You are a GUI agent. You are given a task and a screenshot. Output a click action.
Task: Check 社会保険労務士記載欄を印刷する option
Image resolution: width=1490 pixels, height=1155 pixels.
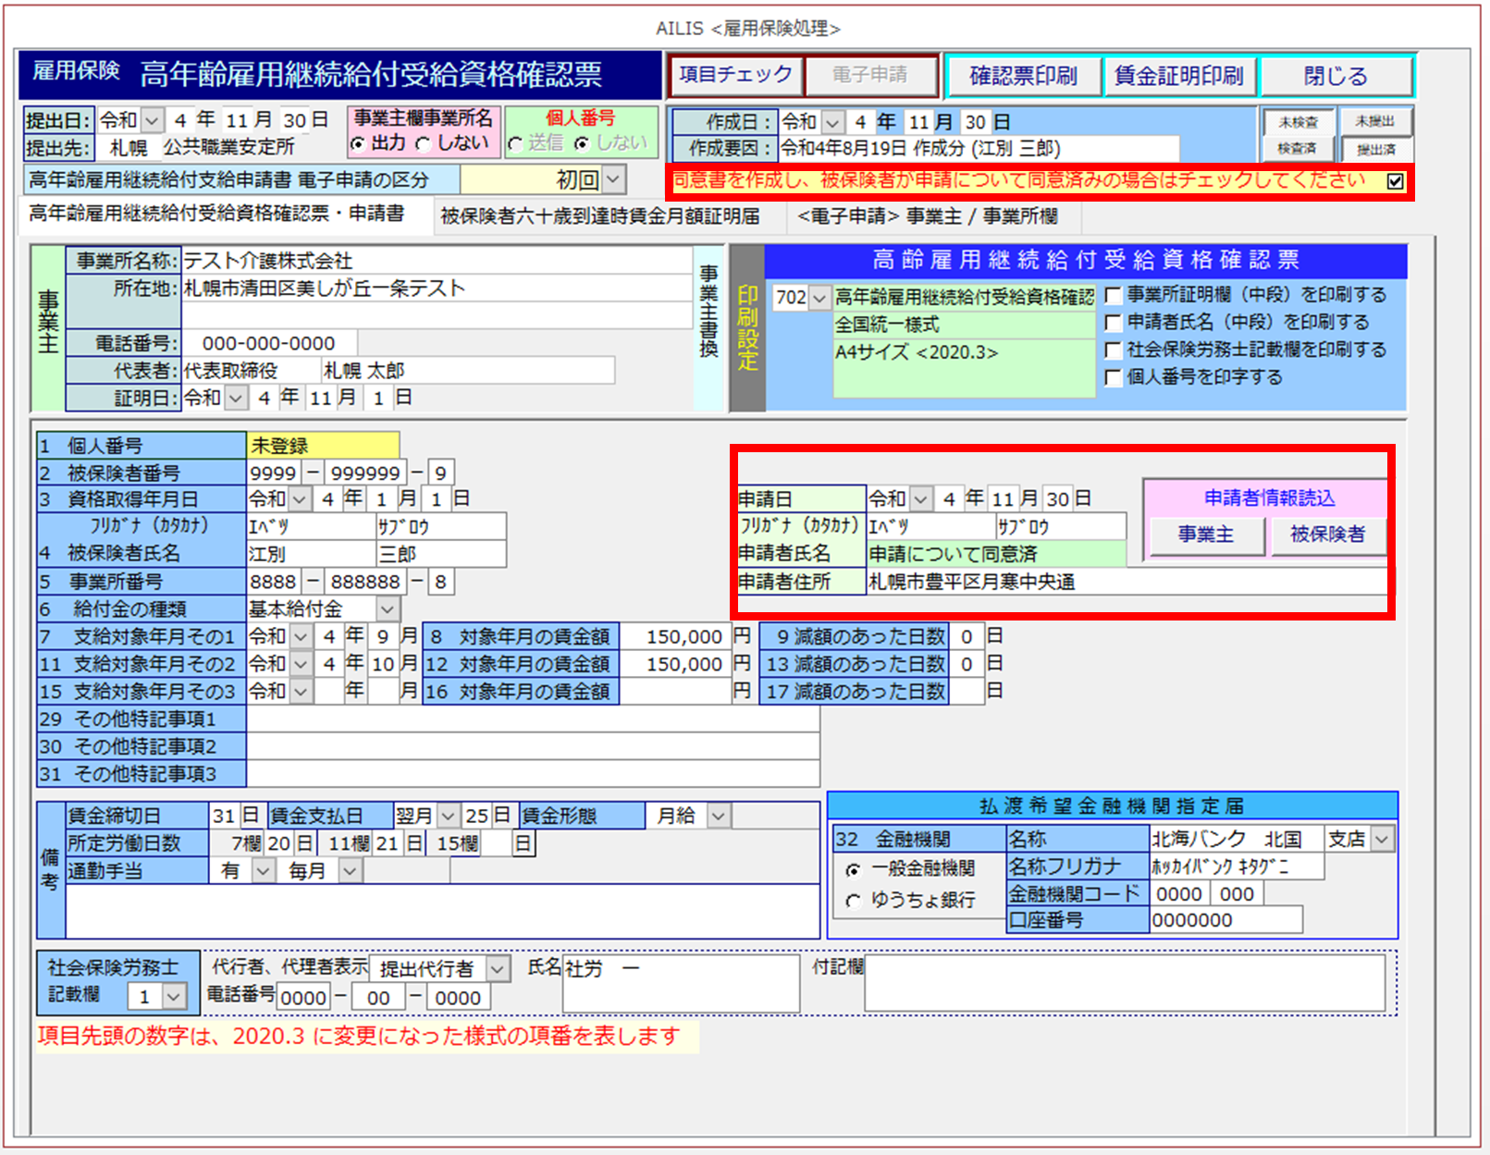point(1114,350)
